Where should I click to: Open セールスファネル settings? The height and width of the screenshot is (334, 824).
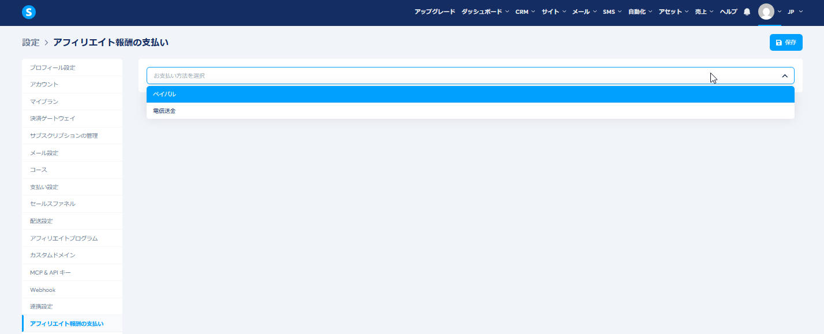tap(72, 204)
